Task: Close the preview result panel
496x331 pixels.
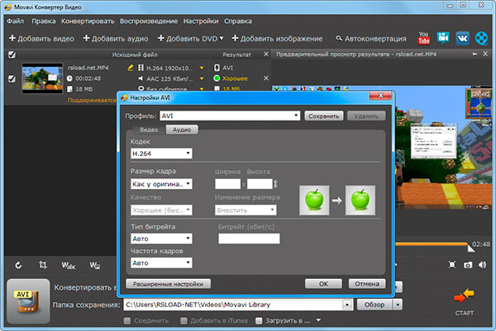Action: pos(485,54)
